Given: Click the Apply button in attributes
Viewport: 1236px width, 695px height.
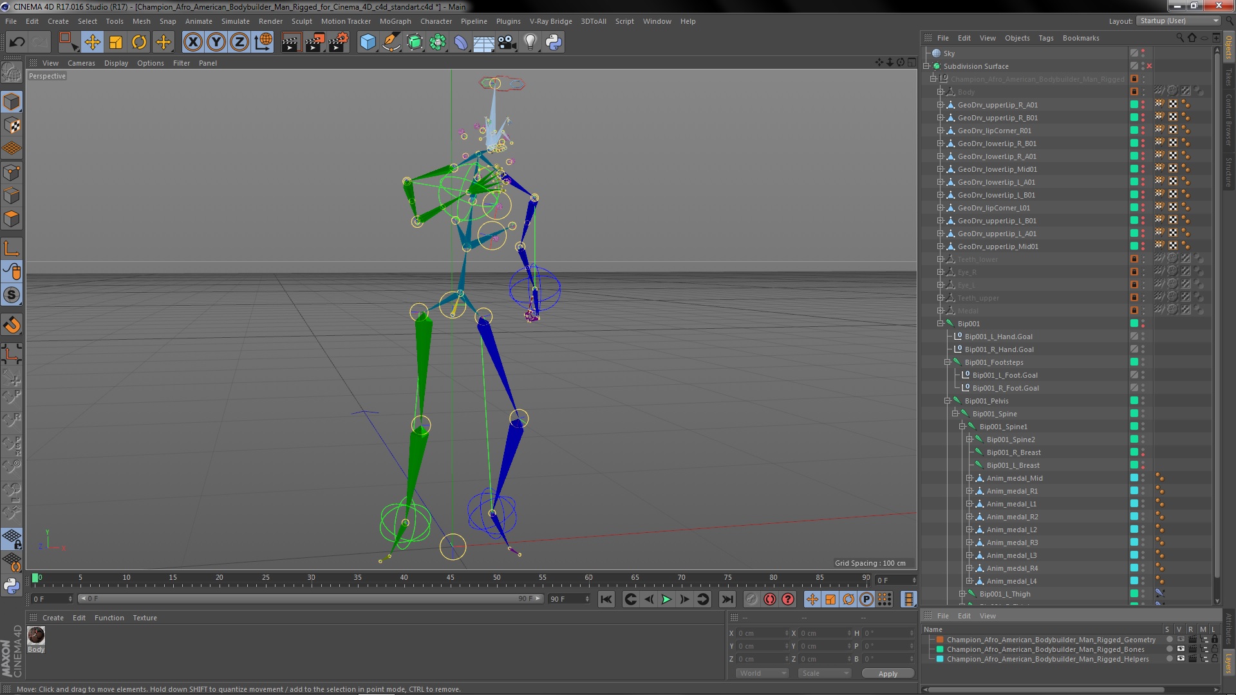Looking at the screenshot, I should pos(887,673).
